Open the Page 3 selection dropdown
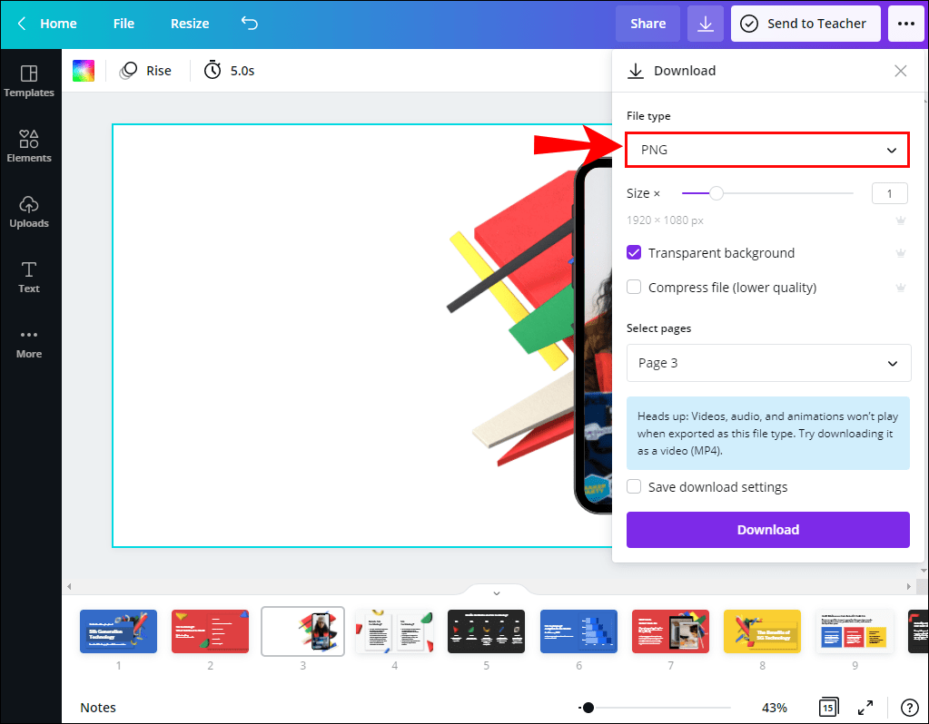This screenshot has height=724, width=929. [x=767, y=362]
